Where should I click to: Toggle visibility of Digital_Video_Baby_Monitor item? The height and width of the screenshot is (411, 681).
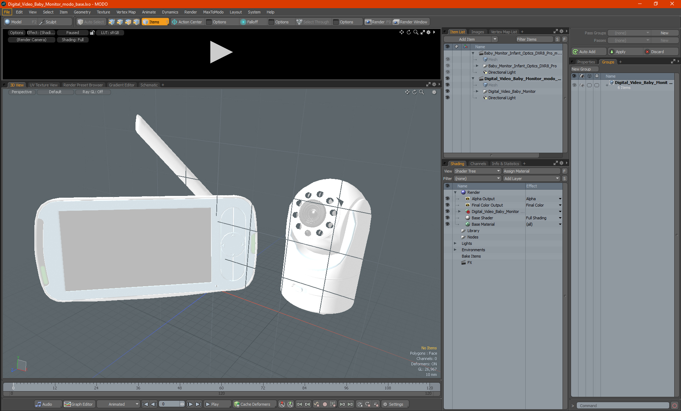tap(447, 91)
